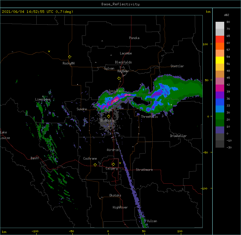
Task: Click the Cochrane label
Action: (x=90, y=159)
